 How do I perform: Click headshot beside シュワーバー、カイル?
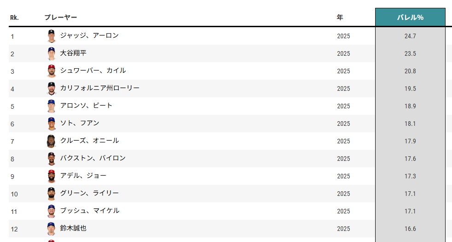pos(51,71)
